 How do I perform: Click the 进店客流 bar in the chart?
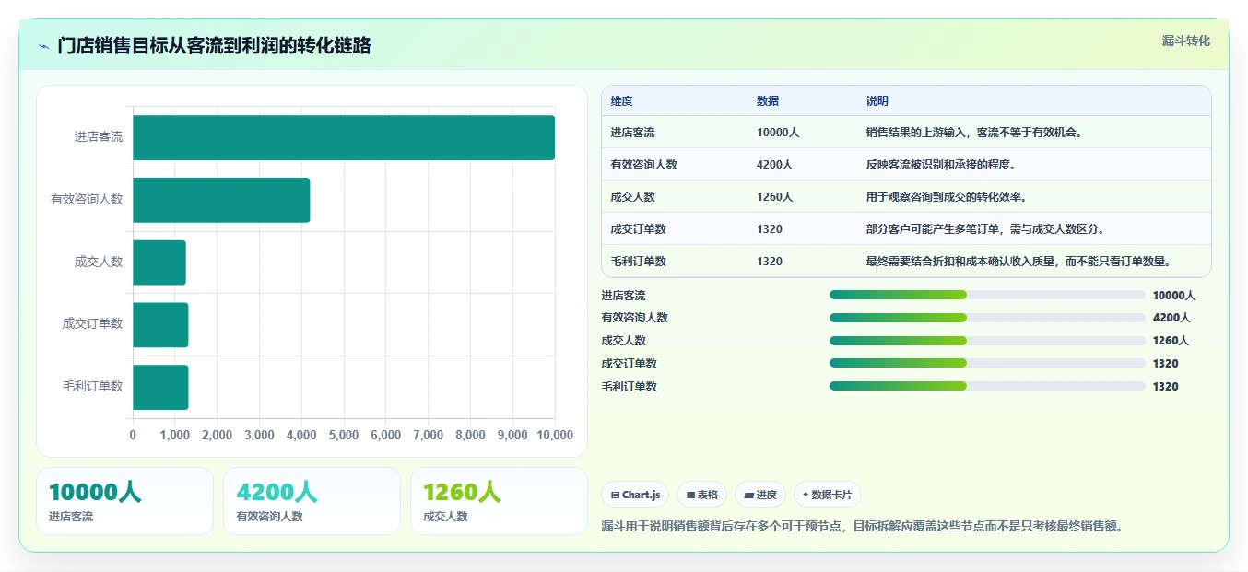click(344, 137)
